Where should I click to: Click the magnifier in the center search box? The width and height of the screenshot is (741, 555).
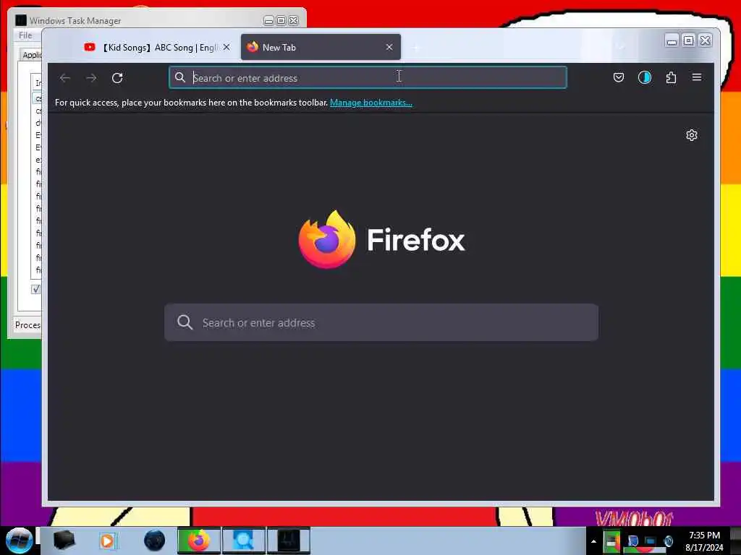(185, 322)
